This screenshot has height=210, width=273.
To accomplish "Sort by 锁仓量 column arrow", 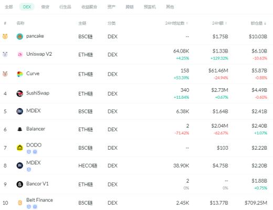I will 265,23.
